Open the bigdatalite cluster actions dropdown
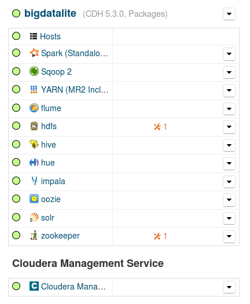 pos(229,14)
